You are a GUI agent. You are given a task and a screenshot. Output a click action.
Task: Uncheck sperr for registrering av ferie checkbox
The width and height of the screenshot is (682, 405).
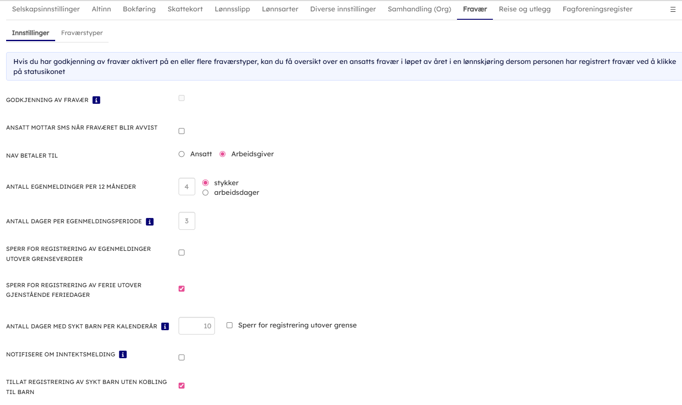coord(182,289)
